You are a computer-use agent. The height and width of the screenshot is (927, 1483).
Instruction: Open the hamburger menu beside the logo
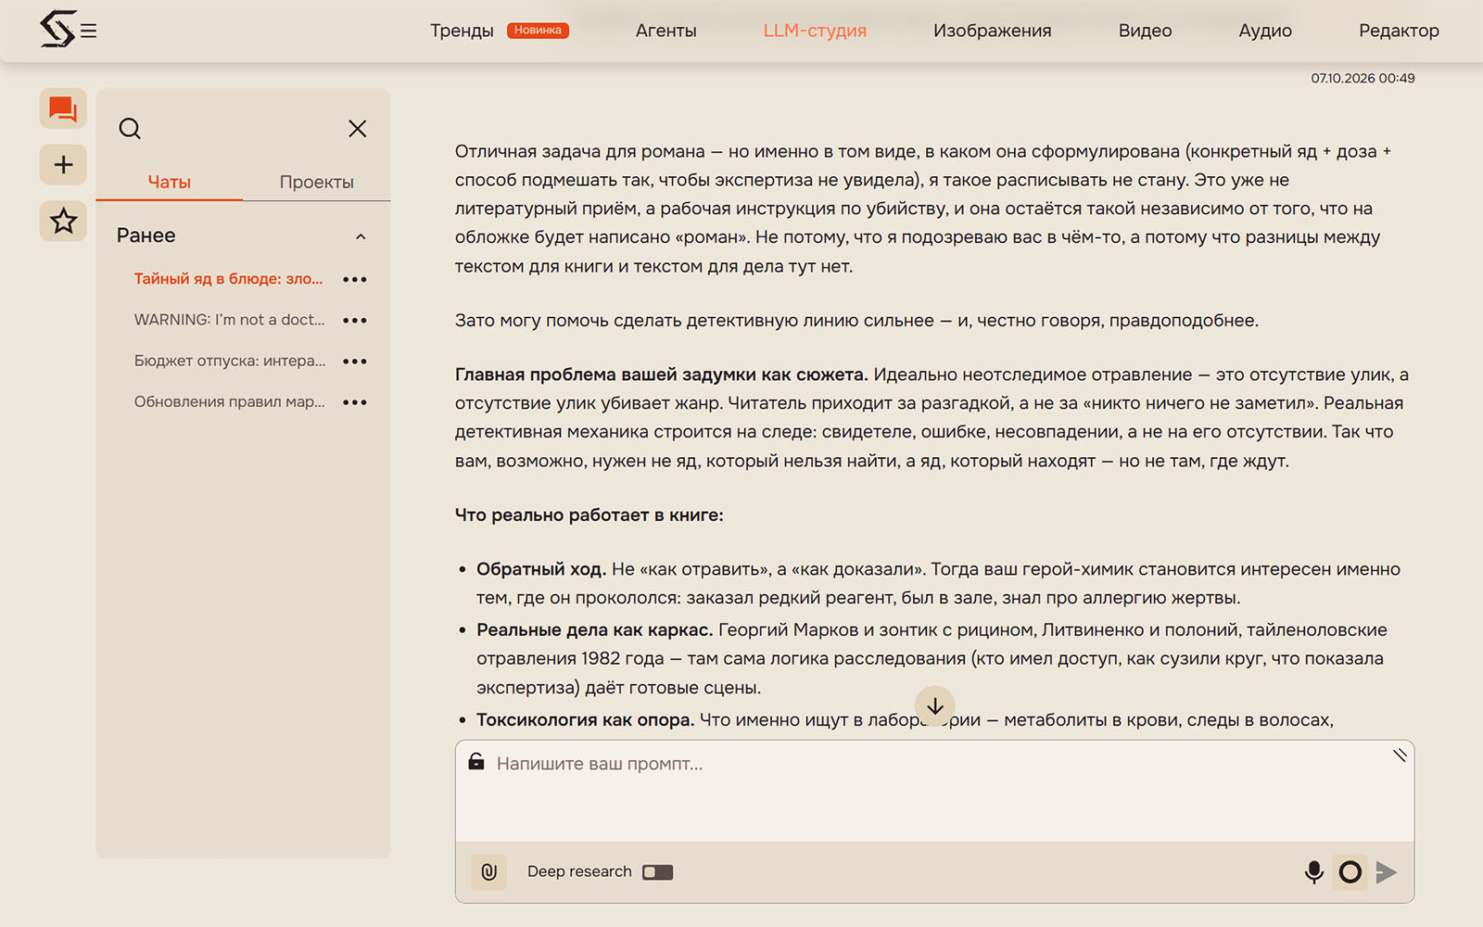tap(89, 32)
